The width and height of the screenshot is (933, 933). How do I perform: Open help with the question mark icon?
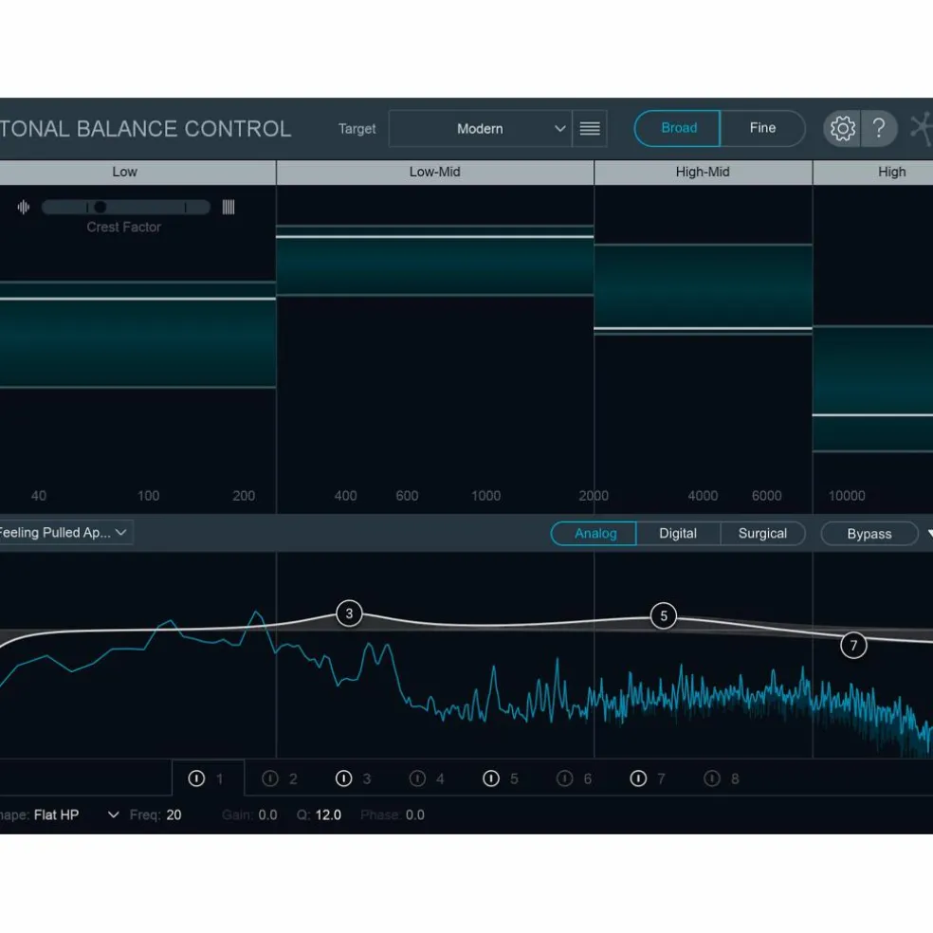(x=879, y=128)
